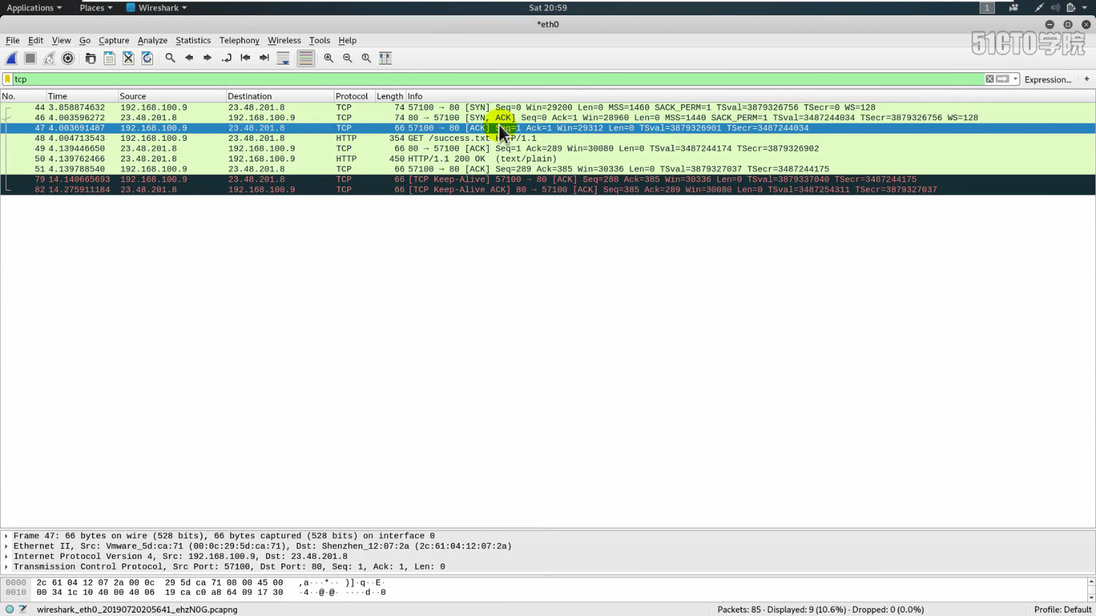Open the capture options dialog

click(x=68, y=58)
